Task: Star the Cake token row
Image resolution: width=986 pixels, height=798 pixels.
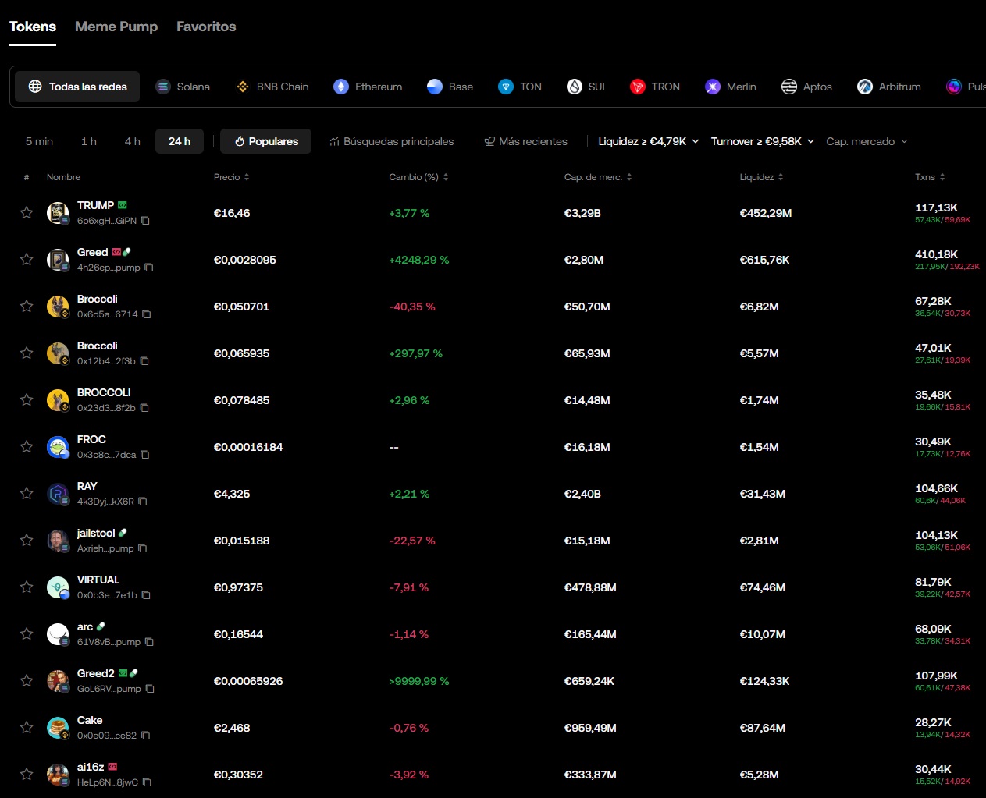Action: pos(26,727)
